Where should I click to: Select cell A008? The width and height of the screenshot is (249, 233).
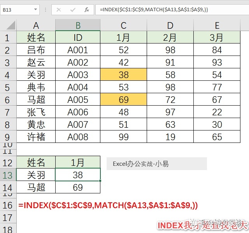tap(78, 137)
